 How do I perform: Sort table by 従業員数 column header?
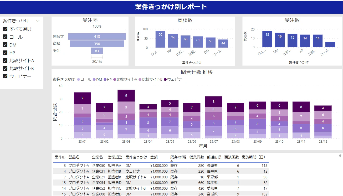(x=197, y=157)
